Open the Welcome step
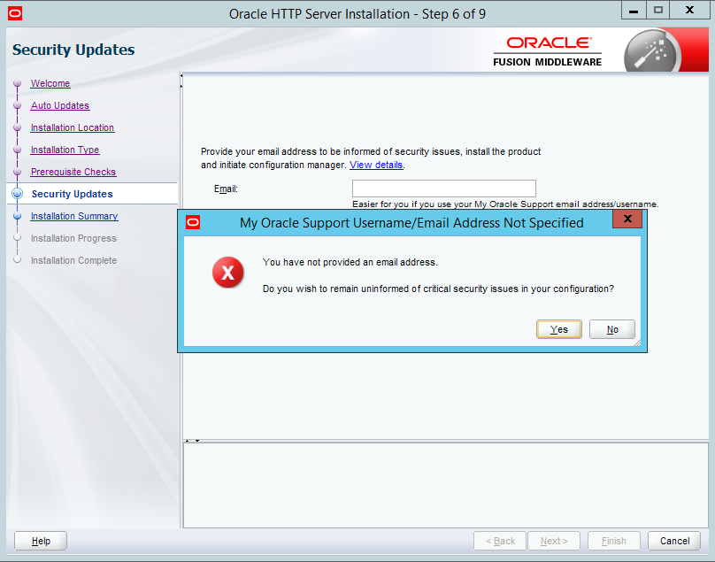 (50, 83)
